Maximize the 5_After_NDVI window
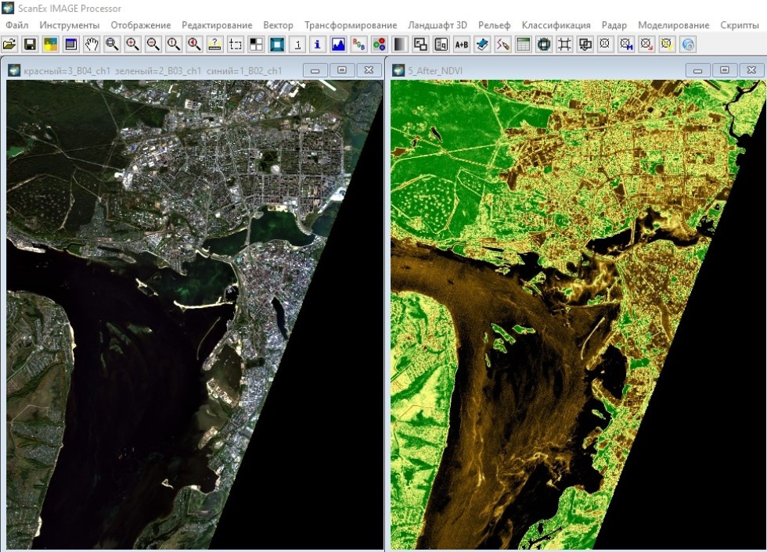767x552 pixels. [x=725, y=70]
